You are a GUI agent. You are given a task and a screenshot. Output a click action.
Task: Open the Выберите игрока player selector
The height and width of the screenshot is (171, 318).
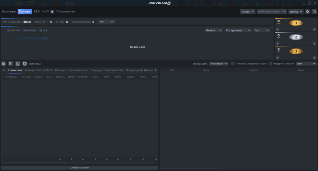[271, 12]
